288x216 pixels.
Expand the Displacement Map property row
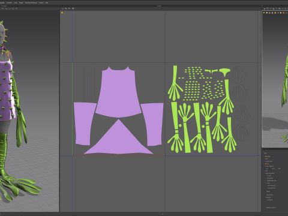pos(266,181)
